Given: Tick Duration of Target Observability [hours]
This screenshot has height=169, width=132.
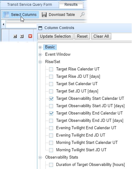Looking at the screenshot, I should tap(51, 165).
